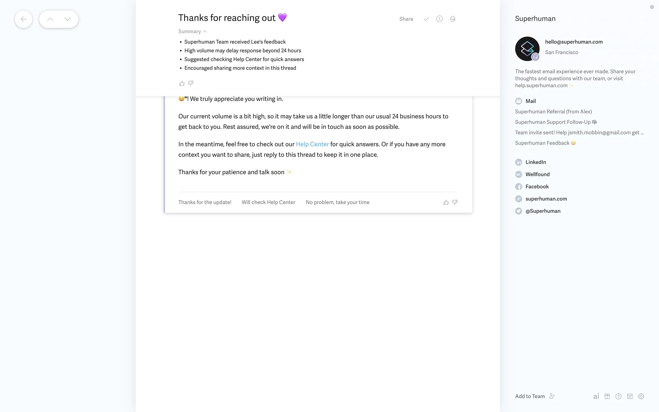The height and width of the screenshot is (412, 659).
Task: Open the help question mark icon
Action: (x=618, y=396)
